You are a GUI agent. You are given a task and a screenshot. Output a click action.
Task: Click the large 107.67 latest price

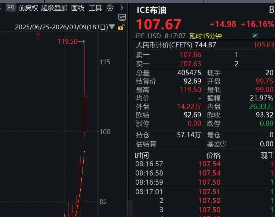click(x=158, y=24)
